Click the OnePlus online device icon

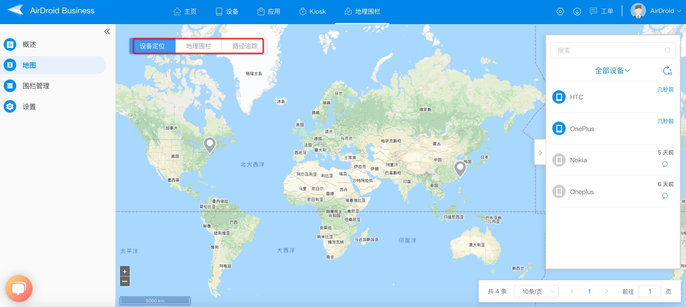pyautogui.click(x=559, y=128)
